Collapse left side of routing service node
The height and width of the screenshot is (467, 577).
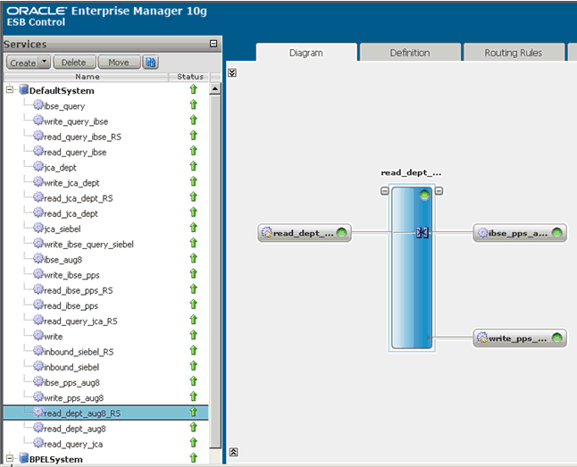pyautogui.click(x=385, y=190)
